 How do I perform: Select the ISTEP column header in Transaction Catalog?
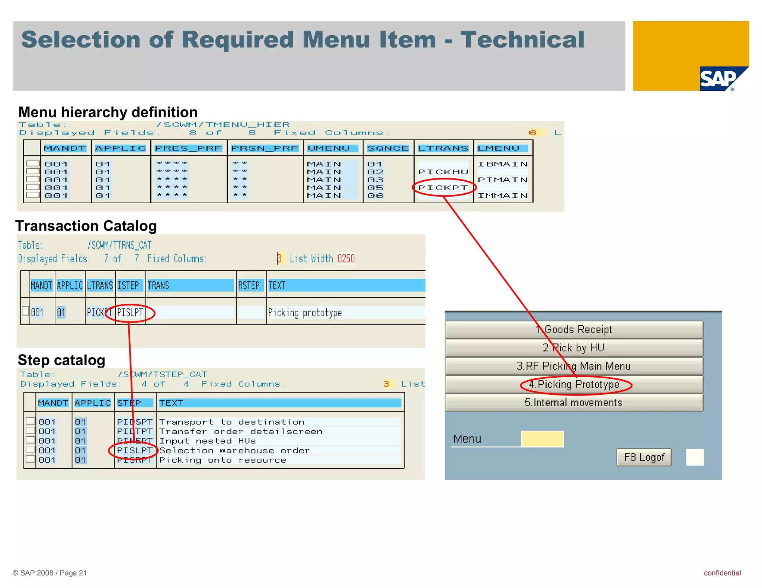coord(129,285)
